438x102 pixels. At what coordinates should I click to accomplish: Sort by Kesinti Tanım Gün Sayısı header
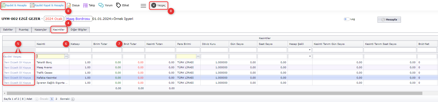tap(338, 44)
